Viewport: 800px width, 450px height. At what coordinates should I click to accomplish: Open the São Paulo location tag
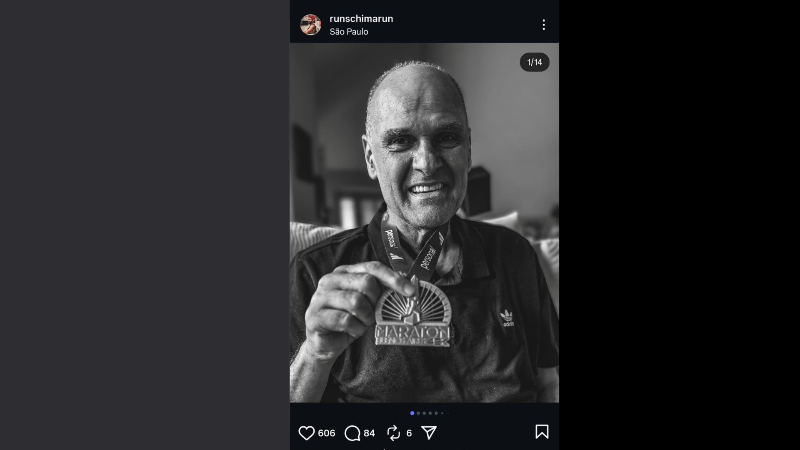coord(349,32)
